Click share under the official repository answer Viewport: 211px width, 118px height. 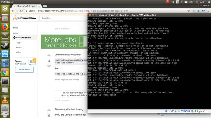[57, 80]
